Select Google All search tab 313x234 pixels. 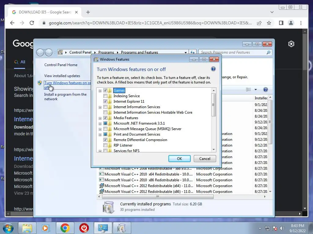(x=20, y=62)
